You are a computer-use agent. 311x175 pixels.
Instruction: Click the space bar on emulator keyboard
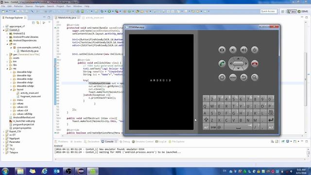(238, 127)
